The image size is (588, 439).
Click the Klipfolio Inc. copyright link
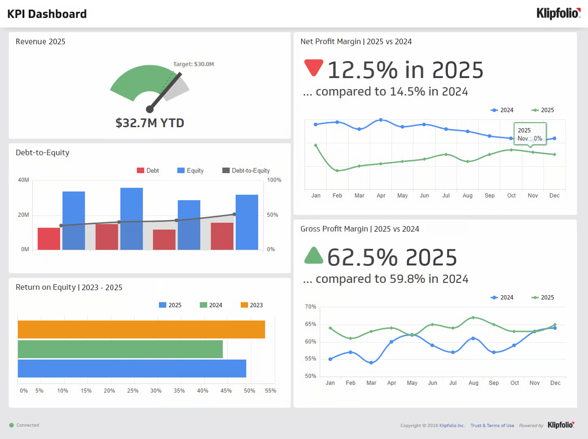(451, 425)
